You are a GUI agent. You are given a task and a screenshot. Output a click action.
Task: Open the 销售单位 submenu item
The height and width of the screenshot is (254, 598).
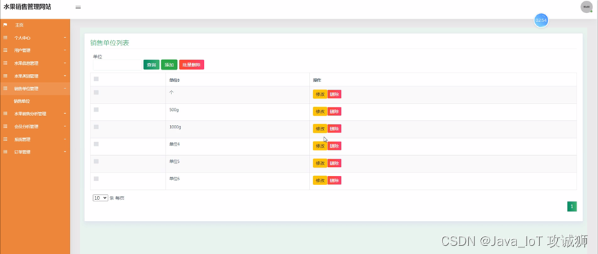(21, 101)
